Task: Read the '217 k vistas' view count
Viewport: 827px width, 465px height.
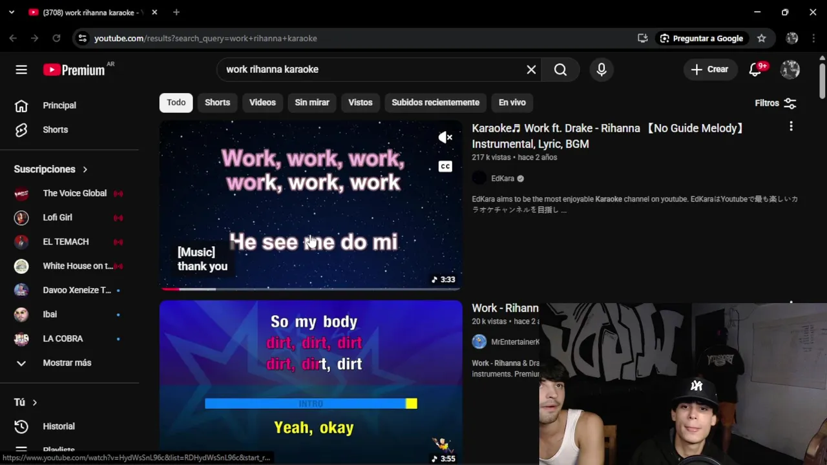Action: point(492,158)
